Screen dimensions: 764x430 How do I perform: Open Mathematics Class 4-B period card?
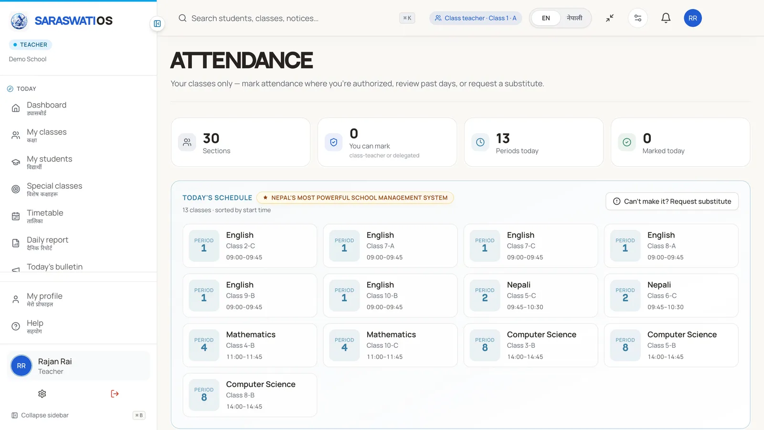pos(250,345)
